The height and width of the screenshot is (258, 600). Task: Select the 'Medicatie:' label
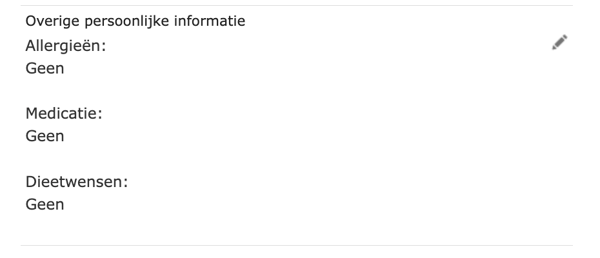(x=64, y=114)
